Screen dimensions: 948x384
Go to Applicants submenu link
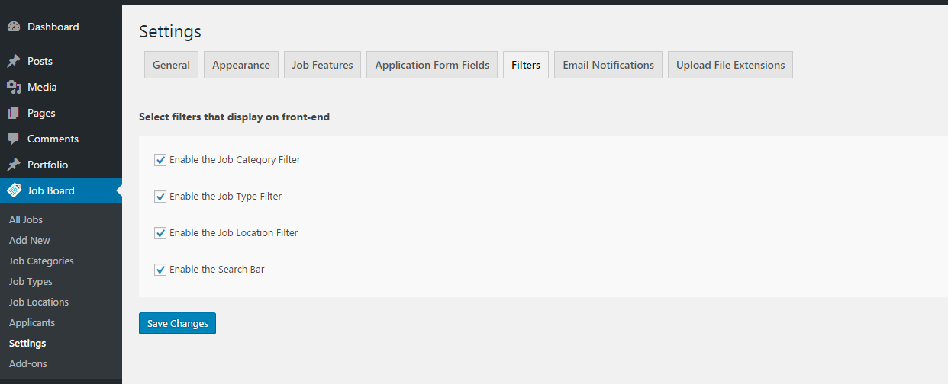click(32, 322)
